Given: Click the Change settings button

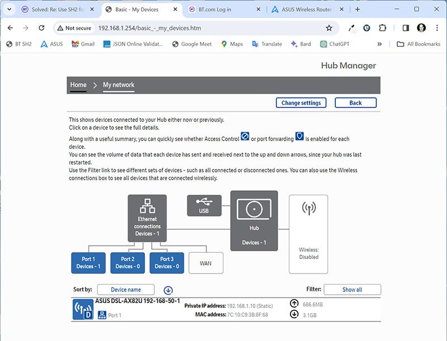Looking at the screenshot, I should point(301,103).
